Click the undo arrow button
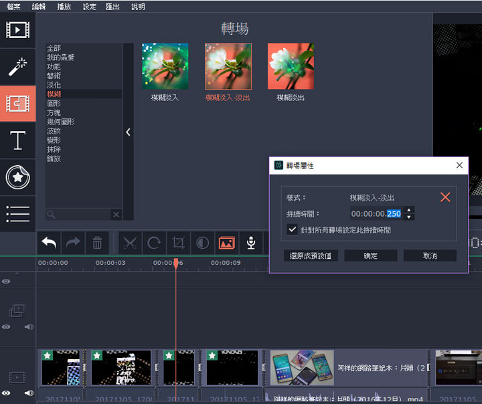 [49, 243]
